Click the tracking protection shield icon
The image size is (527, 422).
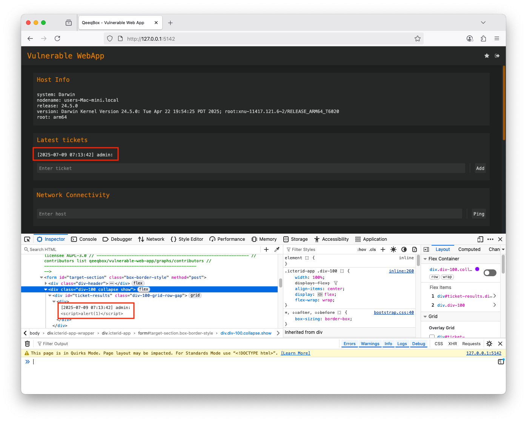(110, 38)
